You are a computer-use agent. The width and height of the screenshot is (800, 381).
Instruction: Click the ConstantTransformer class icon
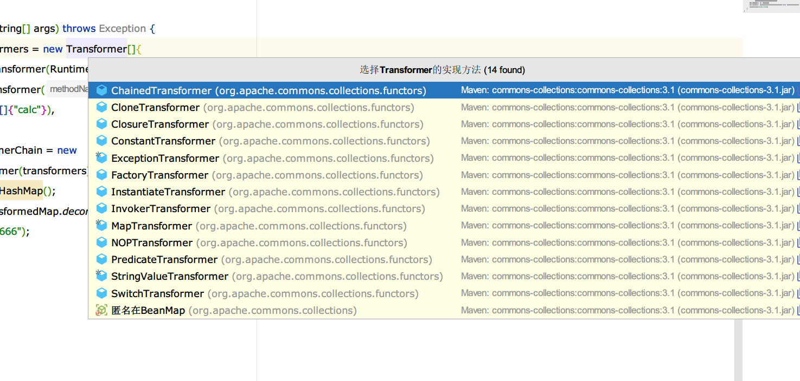click(x=101, y=141)
